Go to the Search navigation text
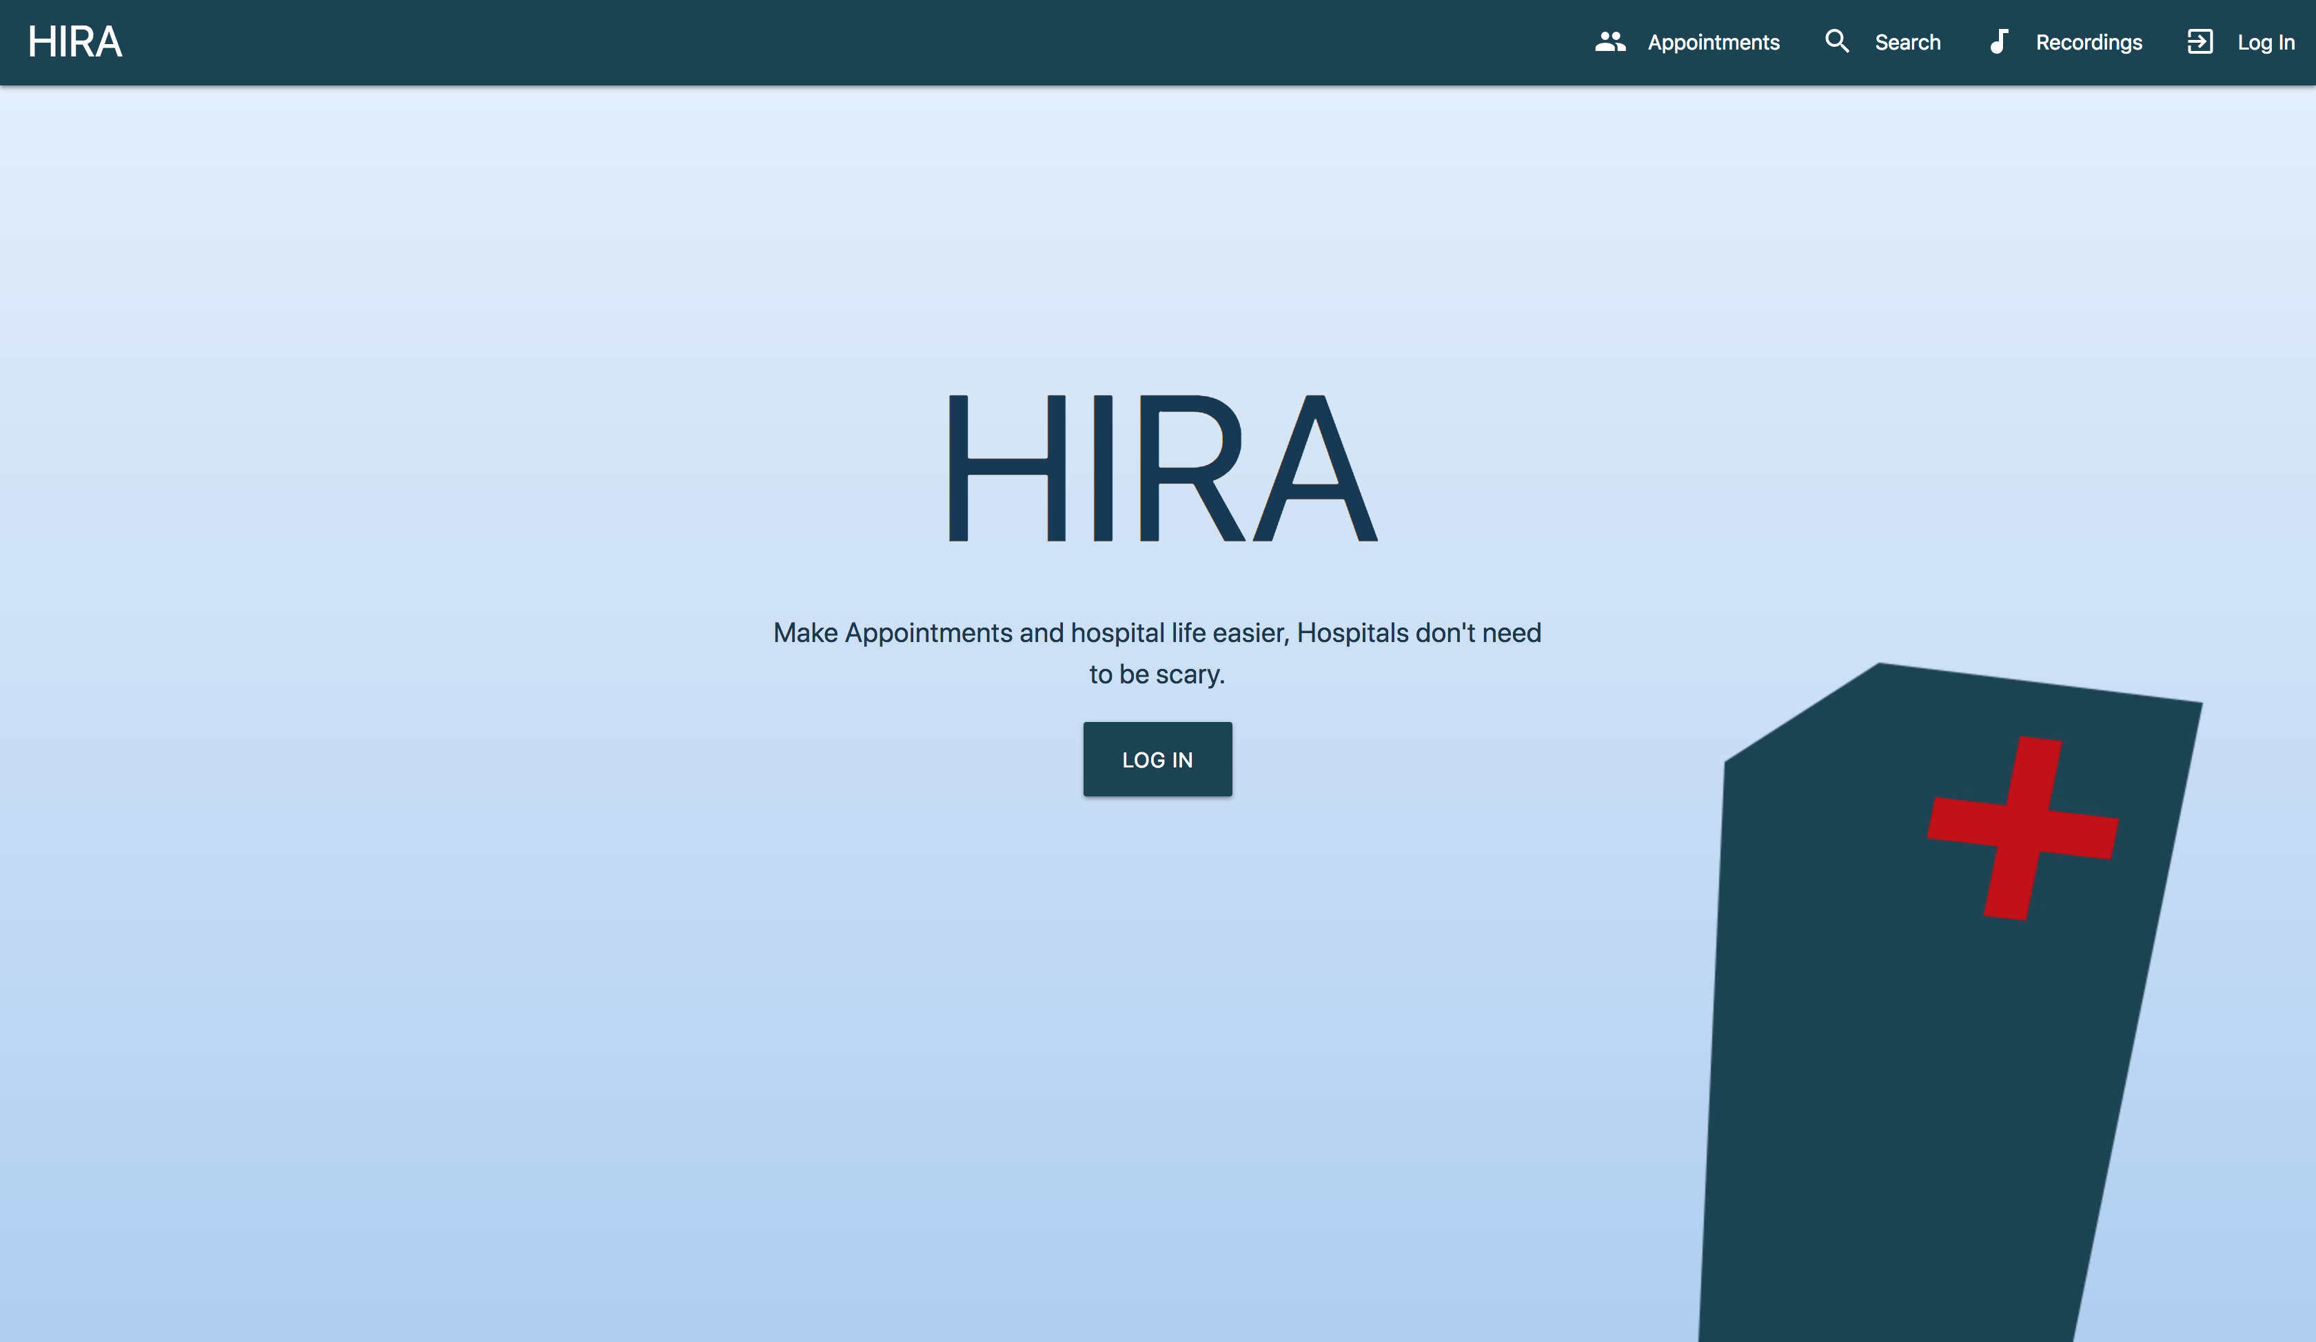This screenshot has width=2316, height=1342. (x=1907, y=42)
